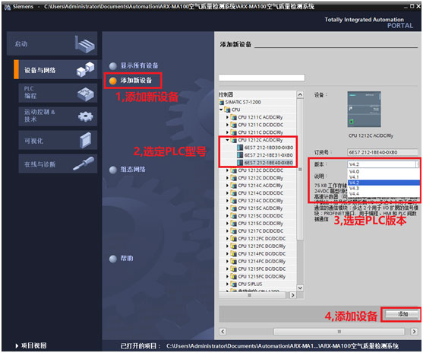Select the 添加新设备 radio option
This screenshot has width=423, height=353.
[x=112, y=81]
